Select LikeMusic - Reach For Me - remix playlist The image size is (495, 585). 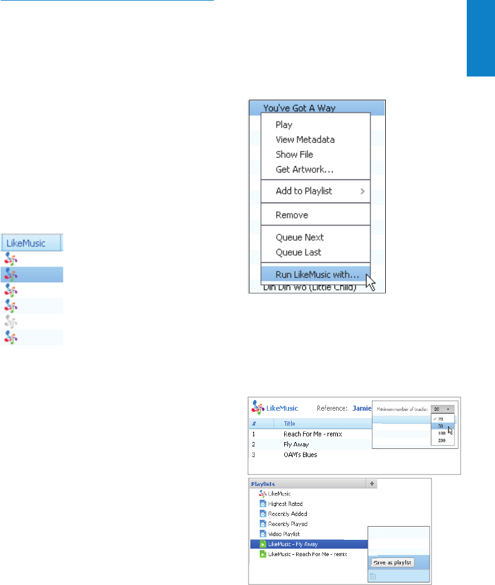[x=307, y=554]
